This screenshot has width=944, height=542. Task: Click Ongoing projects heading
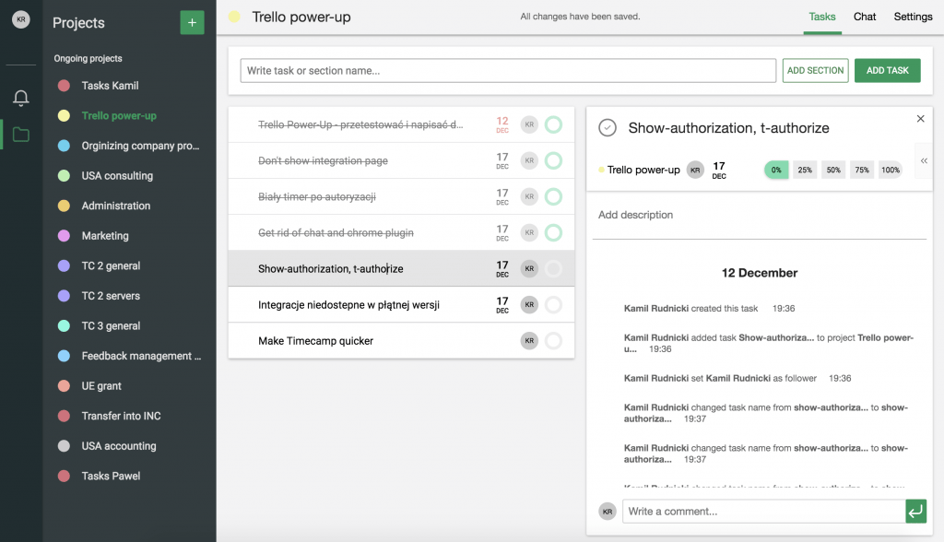(x=88, y=58)
